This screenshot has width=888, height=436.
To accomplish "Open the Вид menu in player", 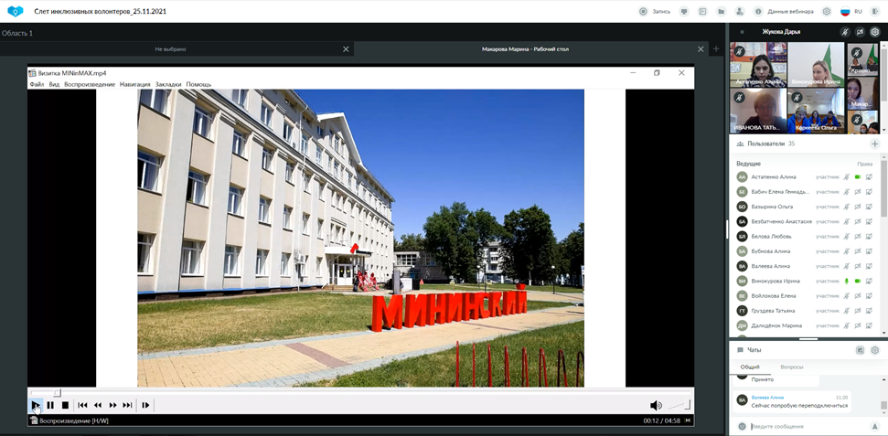I will (54, 84).
